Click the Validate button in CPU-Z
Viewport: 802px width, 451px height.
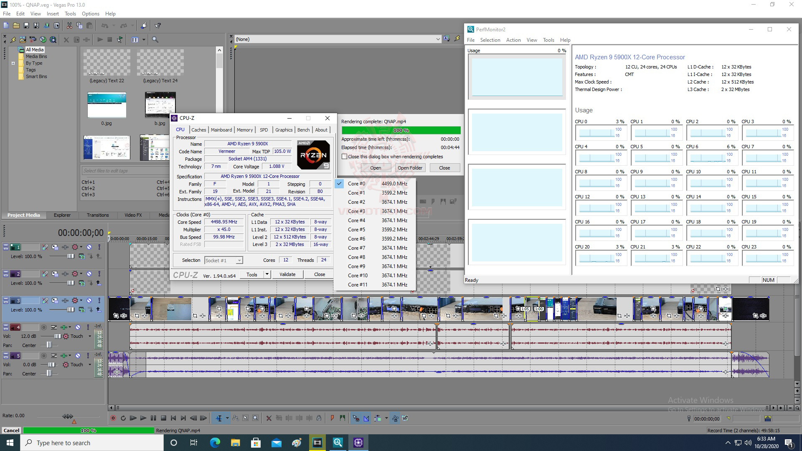click(x=287, y=274)
